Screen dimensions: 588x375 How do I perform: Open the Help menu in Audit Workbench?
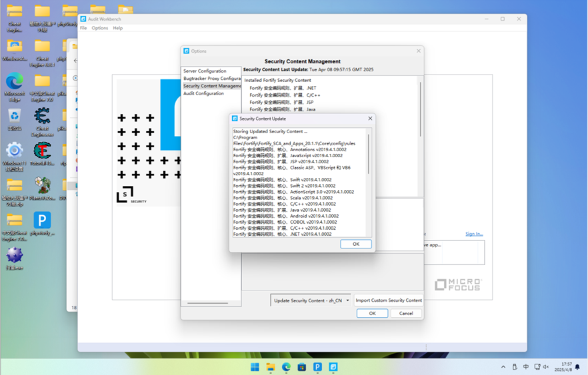pos(118,28)
